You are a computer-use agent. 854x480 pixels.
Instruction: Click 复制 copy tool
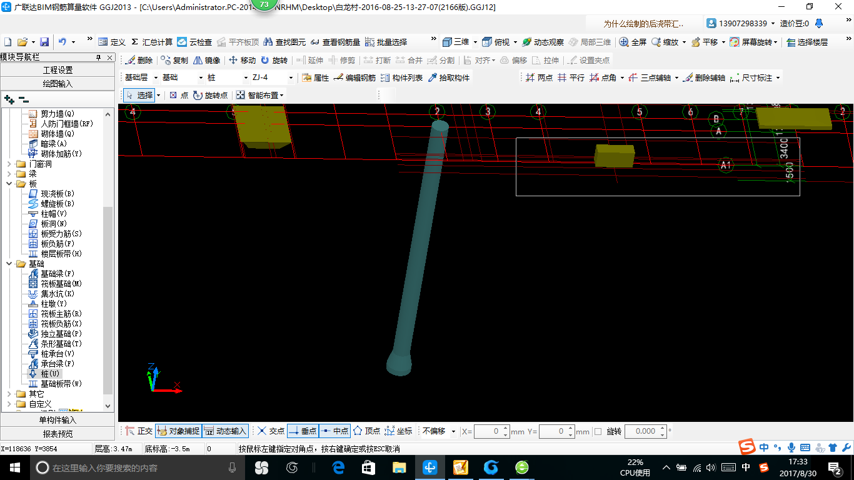pos(174,60)
